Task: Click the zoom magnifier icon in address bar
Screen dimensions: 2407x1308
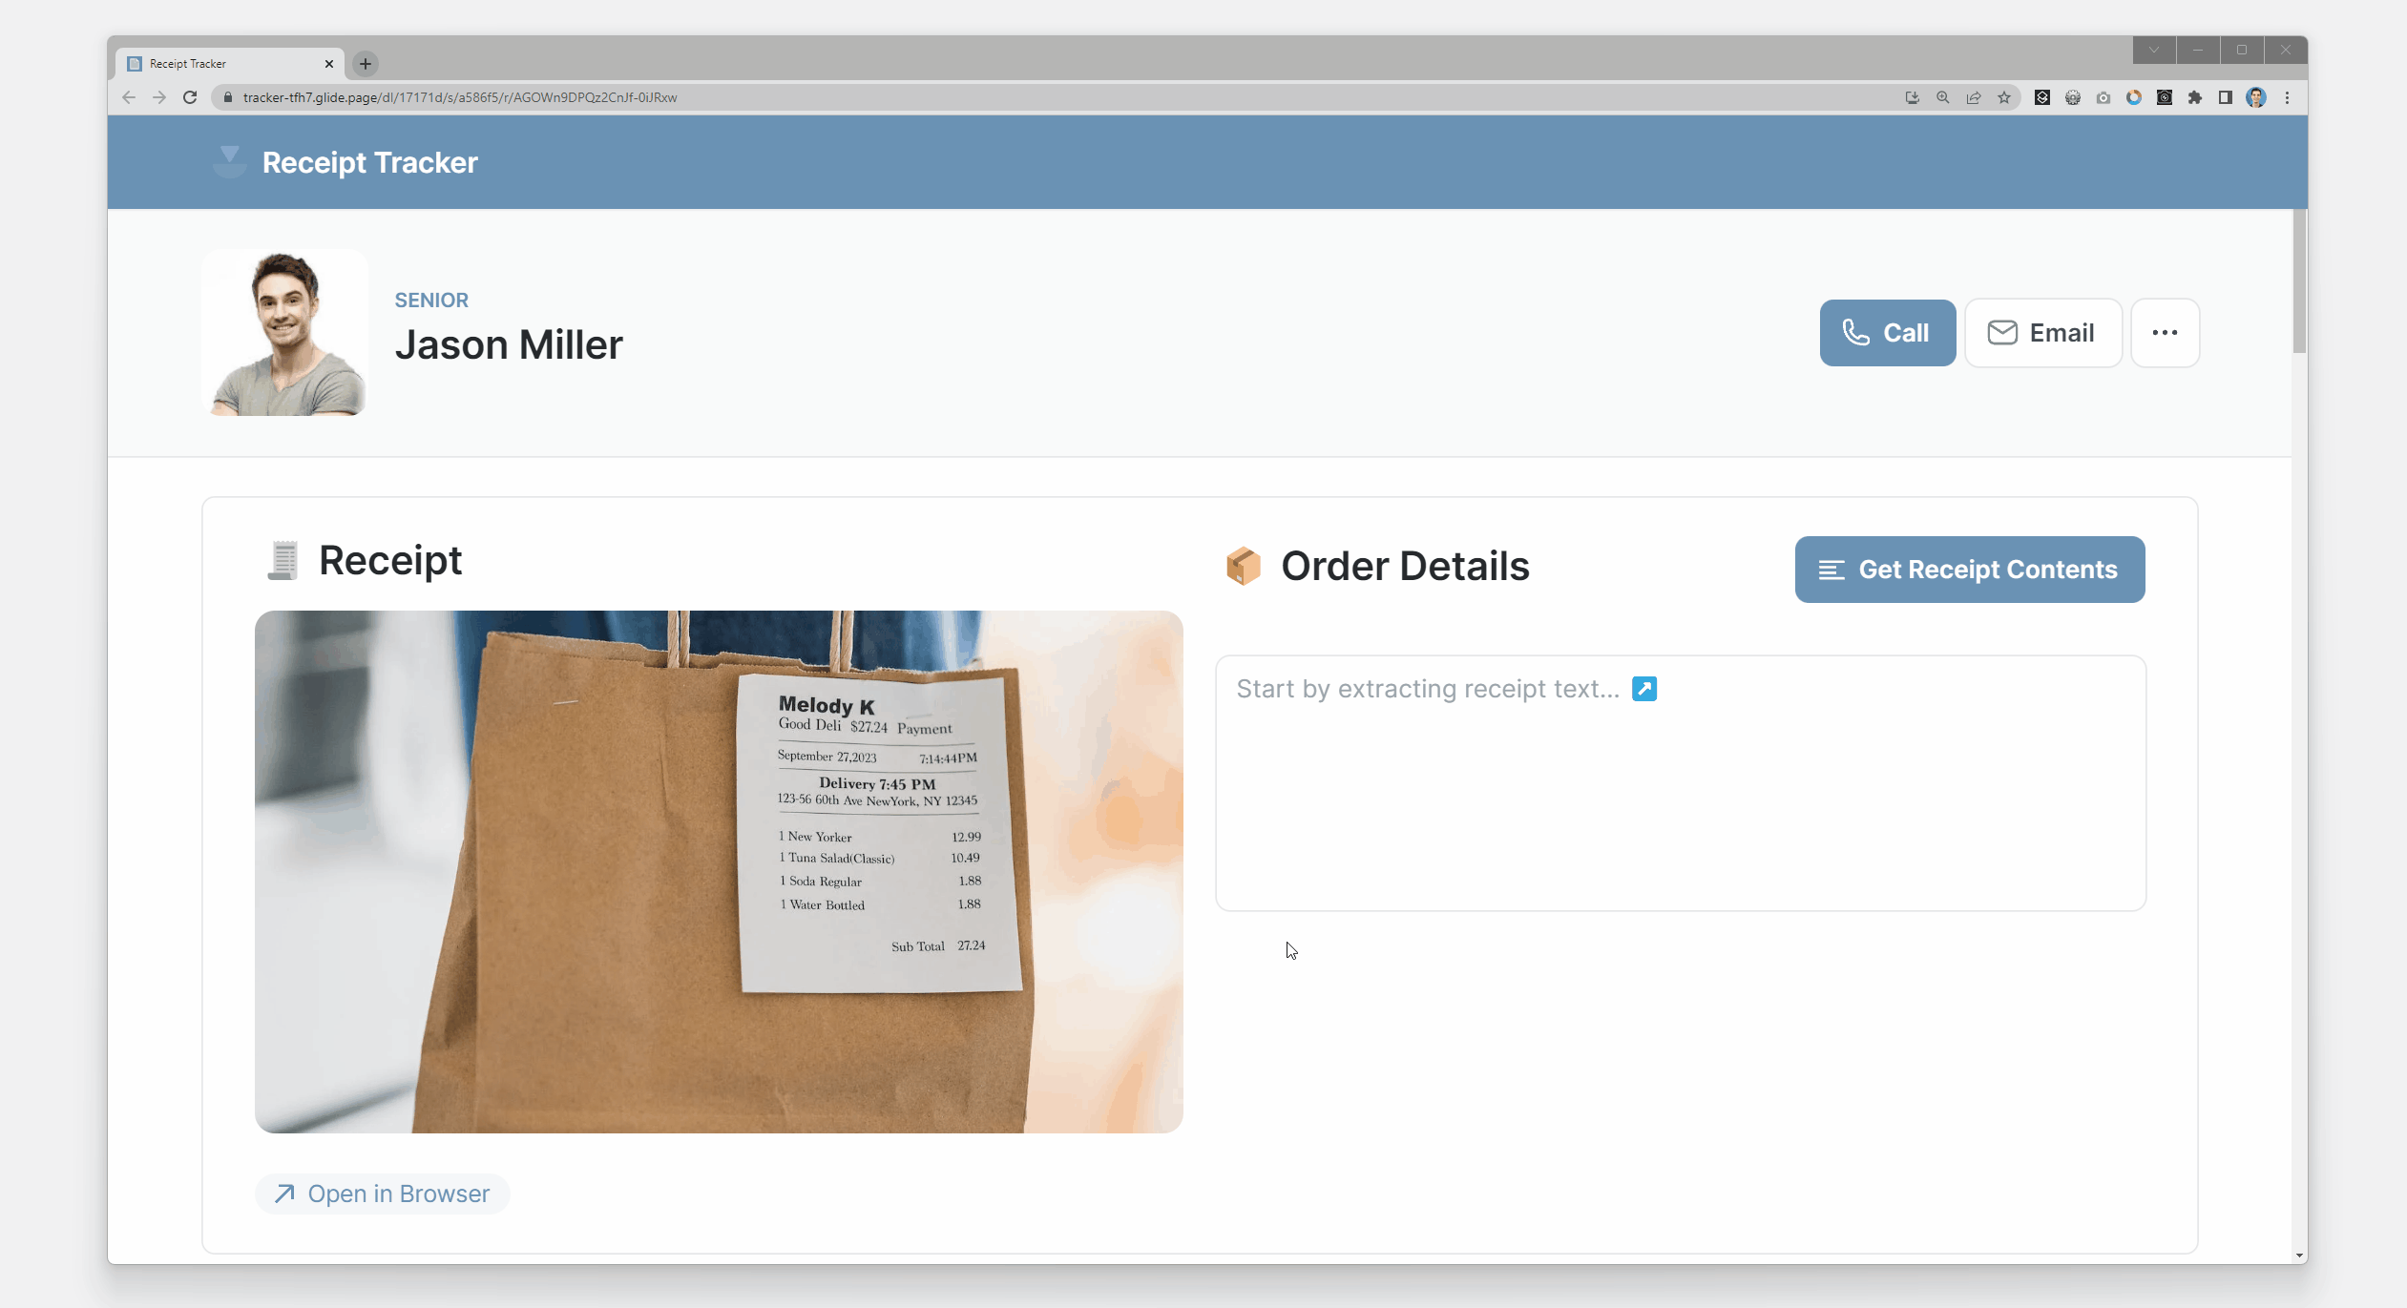Action: (x=1943, y=97)
